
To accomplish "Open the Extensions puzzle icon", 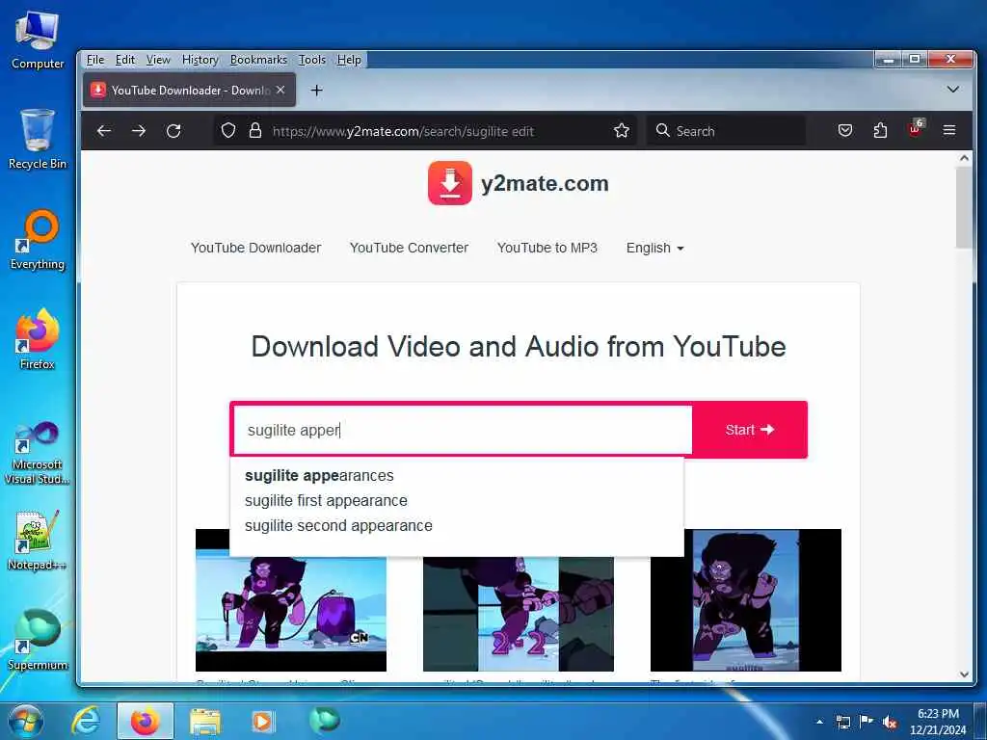I will coord(880,131).
